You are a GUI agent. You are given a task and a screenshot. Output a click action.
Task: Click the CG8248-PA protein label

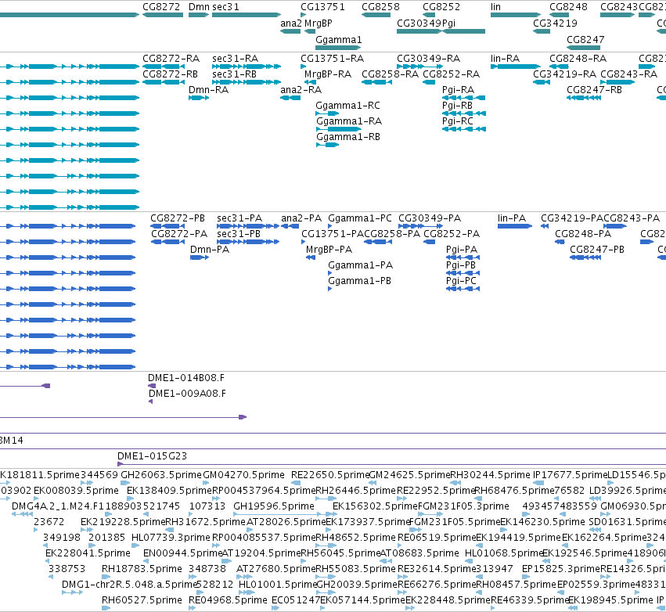[x=583, y=234]
